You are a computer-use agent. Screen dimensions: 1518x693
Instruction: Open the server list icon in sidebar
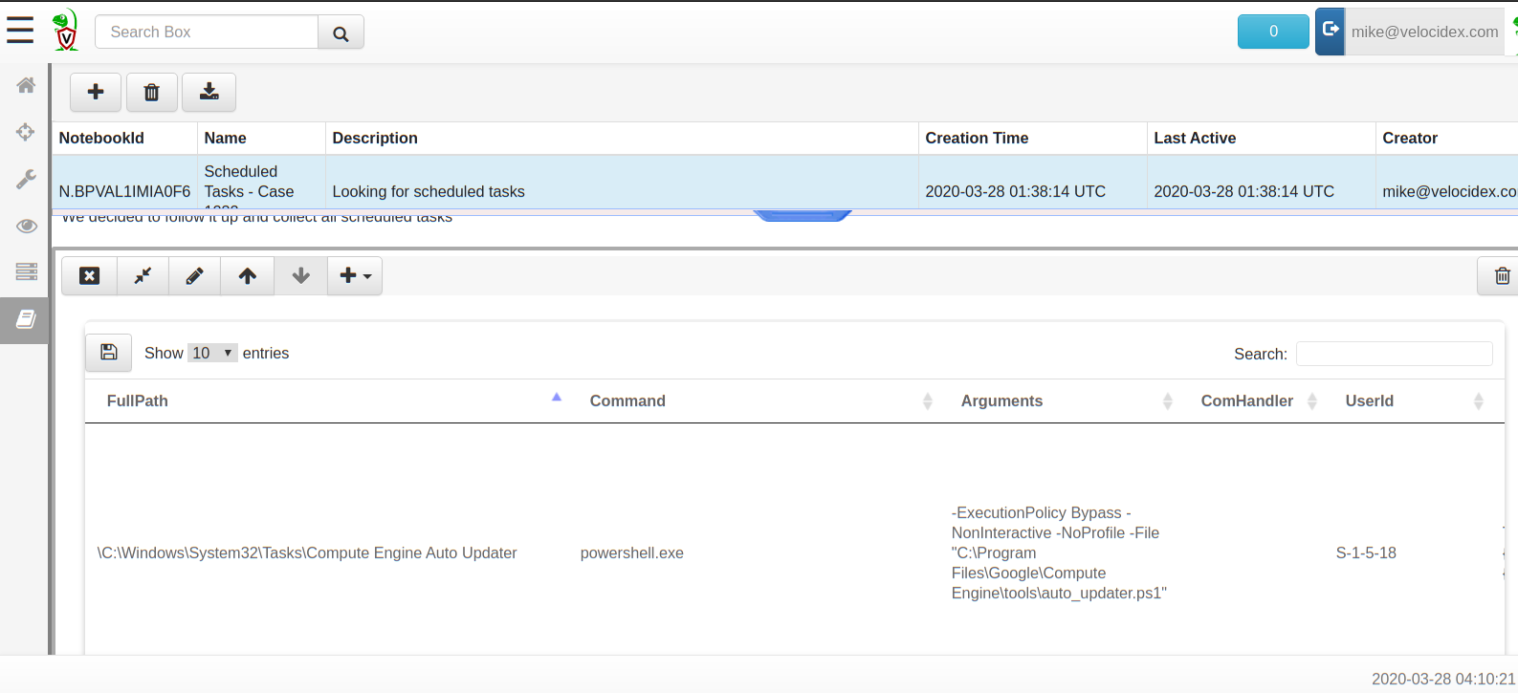[x=26, y=271]
